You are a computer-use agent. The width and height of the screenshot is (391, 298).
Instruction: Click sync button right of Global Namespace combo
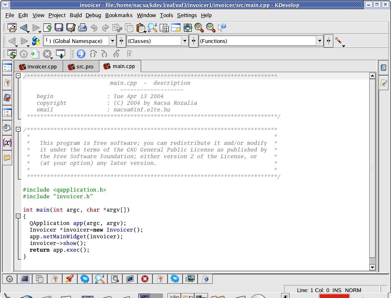point(121,41)
